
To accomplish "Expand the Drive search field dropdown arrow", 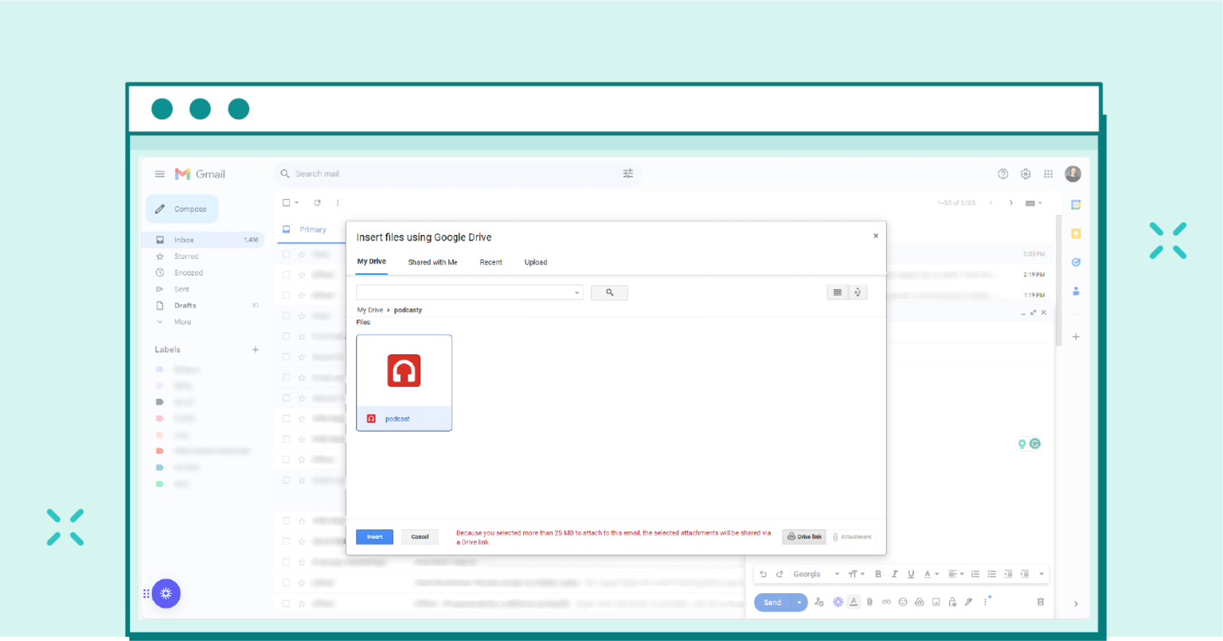I will 577,293.
